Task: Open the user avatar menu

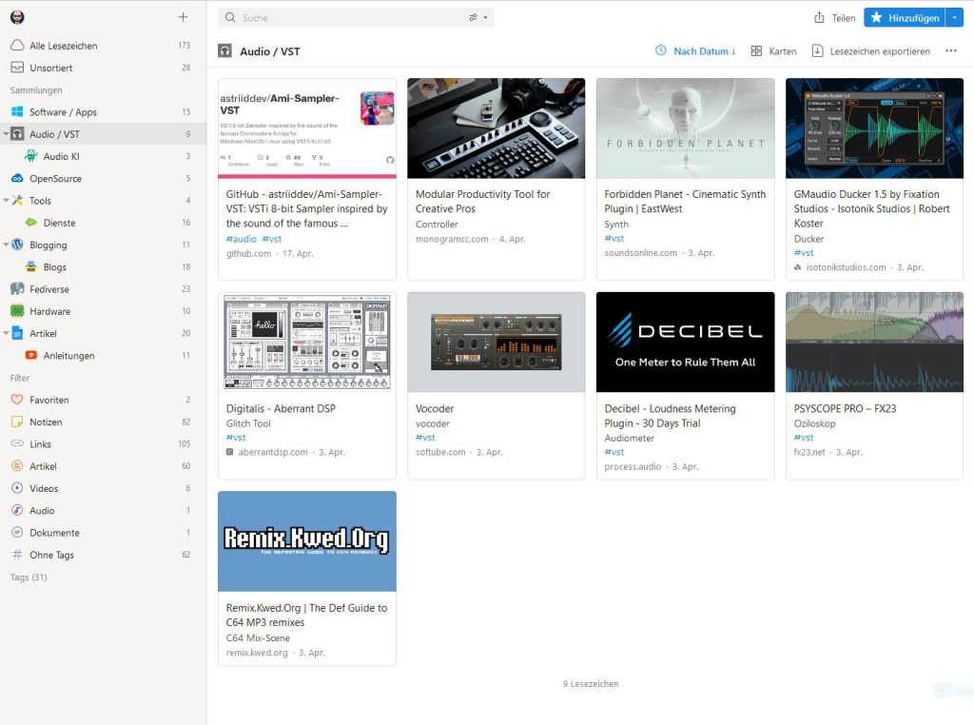Action: (17, 17)
